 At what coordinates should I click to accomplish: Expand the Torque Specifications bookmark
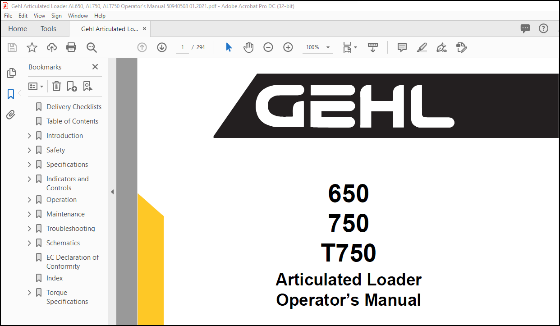(x=29, y=293)
